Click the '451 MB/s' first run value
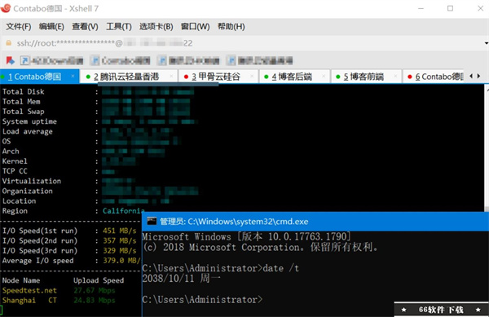 coord(120,231)
